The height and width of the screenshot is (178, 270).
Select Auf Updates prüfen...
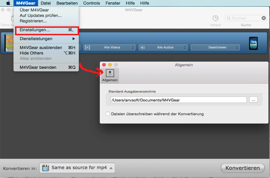click(46, 15)
